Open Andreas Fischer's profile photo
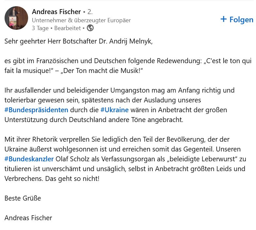The height and width of the screenshot is (230, 256). (x=16, y=18)
